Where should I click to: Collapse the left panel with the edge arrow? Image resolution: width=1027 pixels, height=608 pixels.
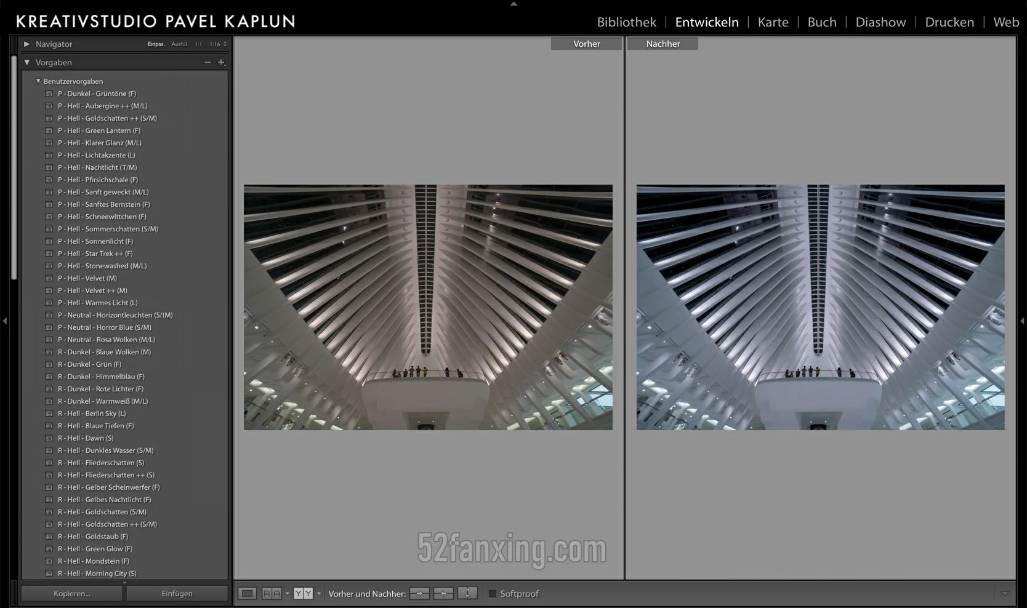point(5,321)
